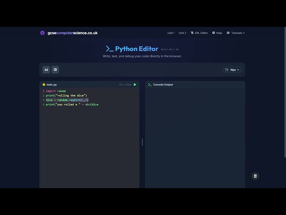This screenshot has height=215, width=286.
Task: Click the main.py file label
Action: click(x=52, y=85)
